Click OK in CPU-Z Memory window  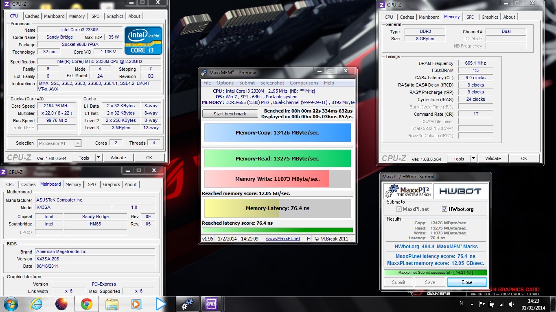(524, 158)
